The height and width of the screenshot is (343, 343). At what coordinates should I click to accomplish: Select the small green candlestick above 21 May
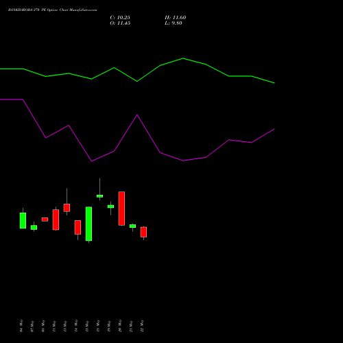(x=132, y=226)
